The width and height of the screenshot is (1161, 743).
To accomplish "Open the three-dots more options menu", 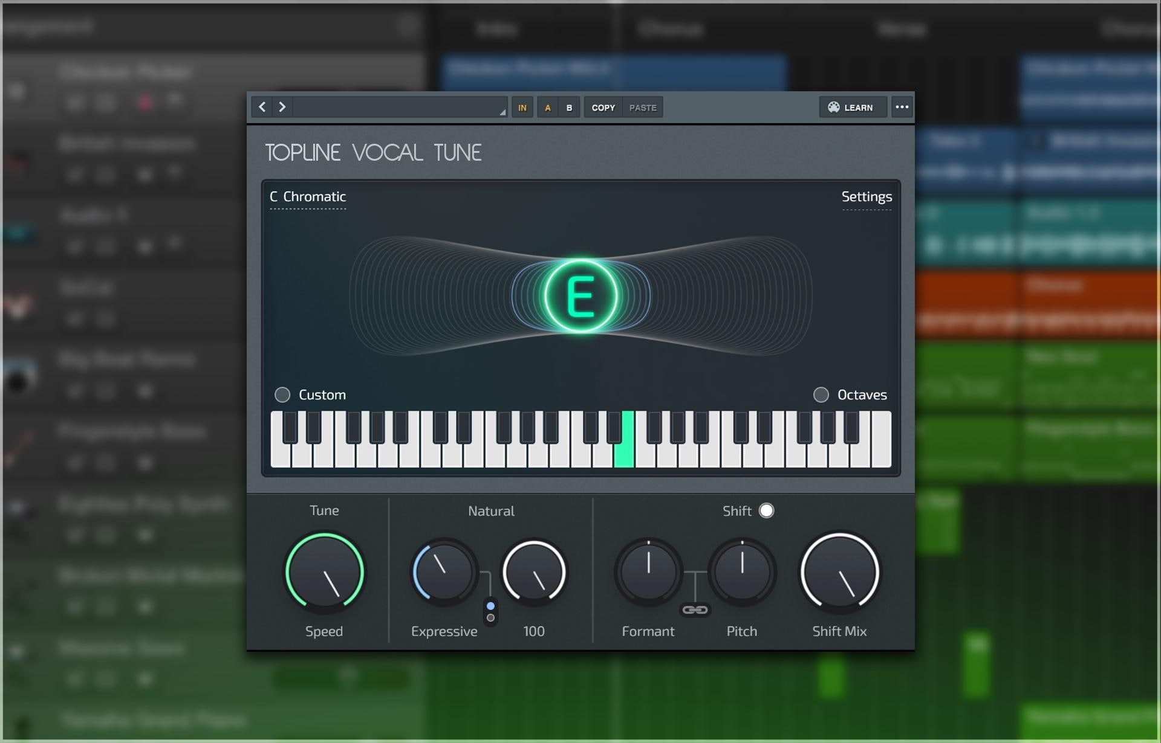I will (902, 107).
